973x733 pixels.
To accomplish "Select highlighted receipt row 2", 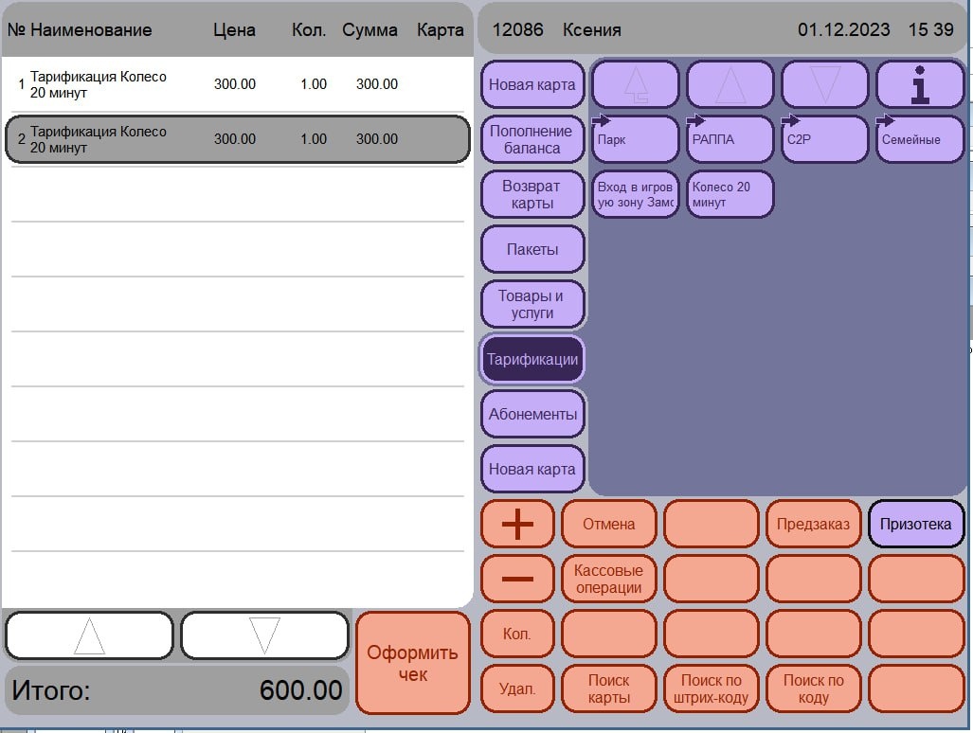I will pyautogui.click(x=238, y=139).
